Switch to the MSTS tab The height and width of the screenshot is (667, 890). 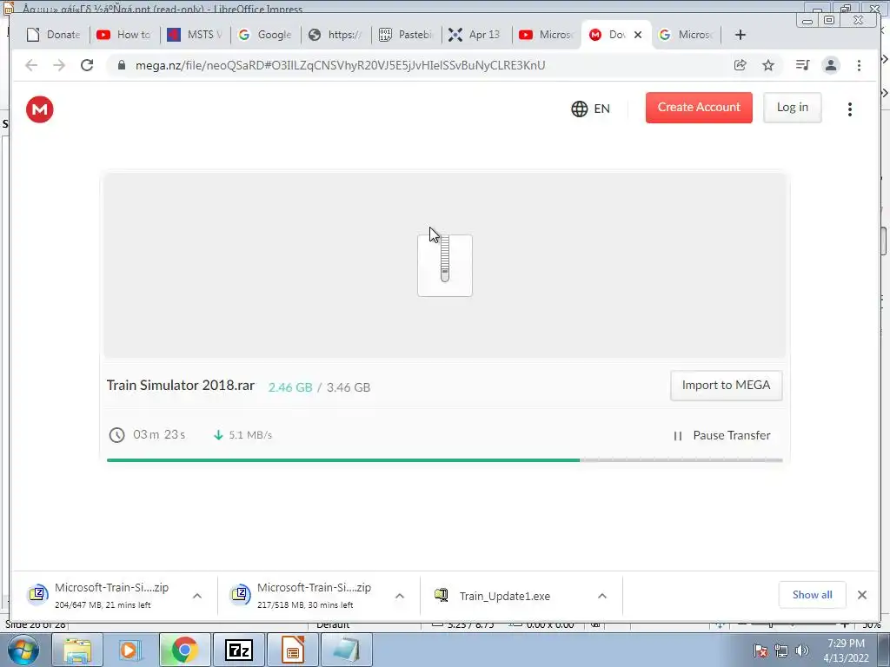tap(195, 35)
